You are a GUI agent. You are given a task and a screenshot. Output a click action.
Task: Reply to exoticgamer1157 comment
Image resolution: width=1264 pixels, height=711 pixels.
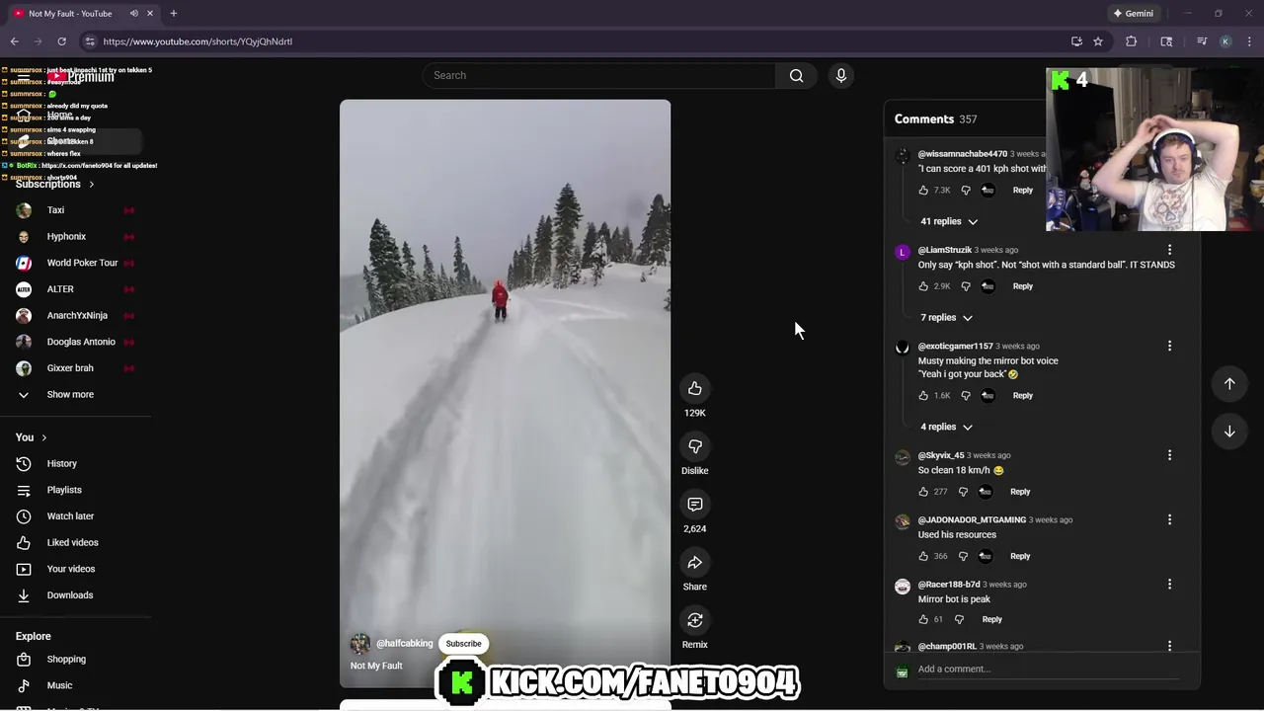1022,396
